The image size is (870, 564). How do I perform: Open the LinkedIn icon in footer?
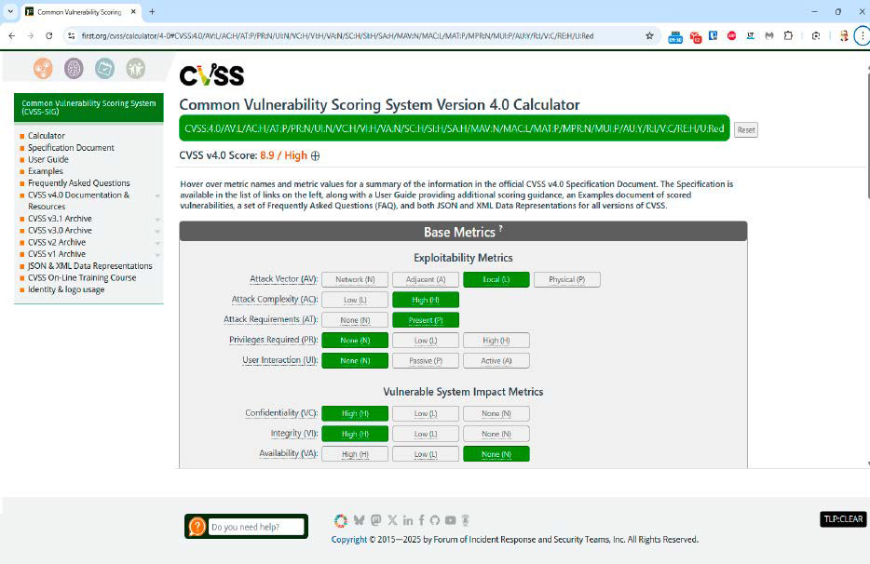(x=407, y=520)
